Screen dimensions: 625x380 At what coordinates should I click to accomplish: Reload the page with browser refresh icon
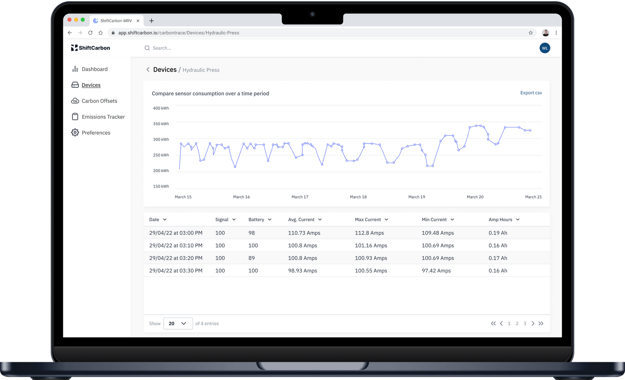click(90, 33)
